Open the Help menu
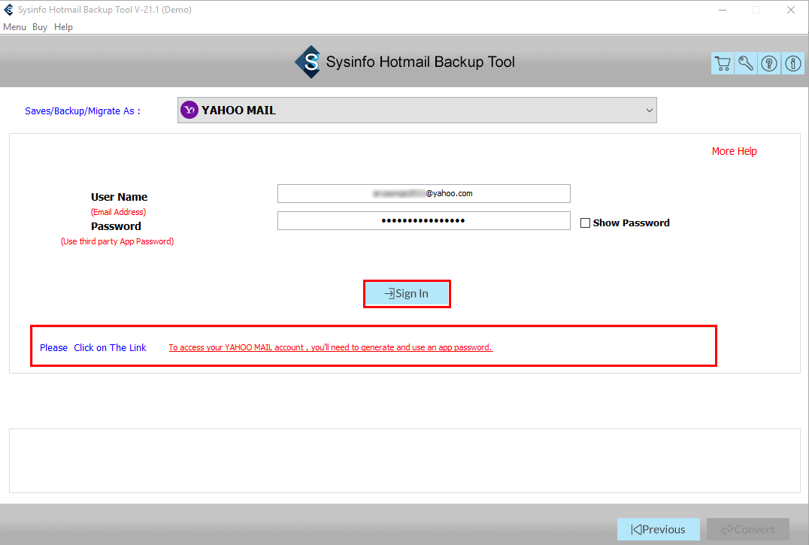 [63, 27]
